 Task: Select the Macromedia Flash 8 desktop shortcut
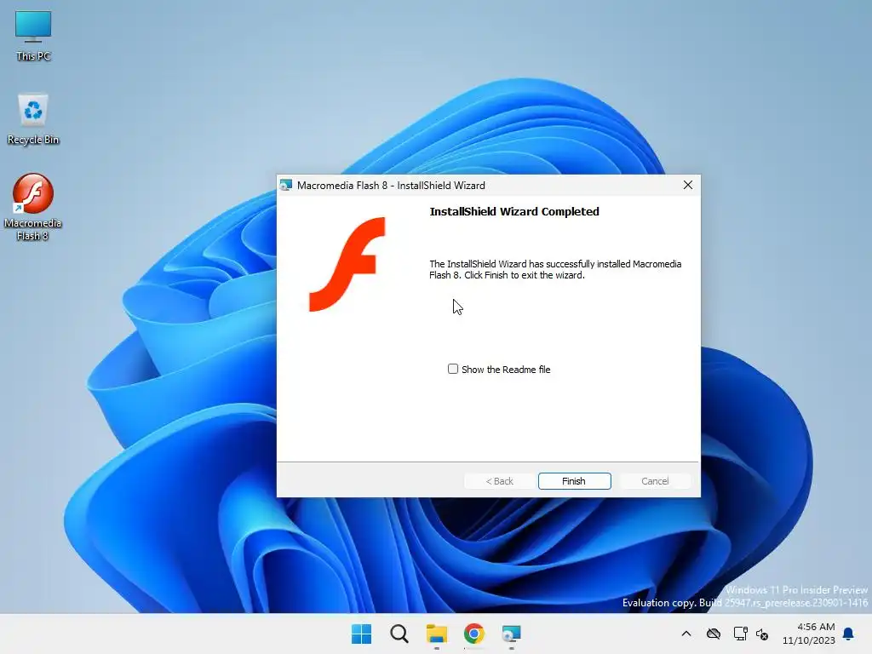(x=33, y=207)
